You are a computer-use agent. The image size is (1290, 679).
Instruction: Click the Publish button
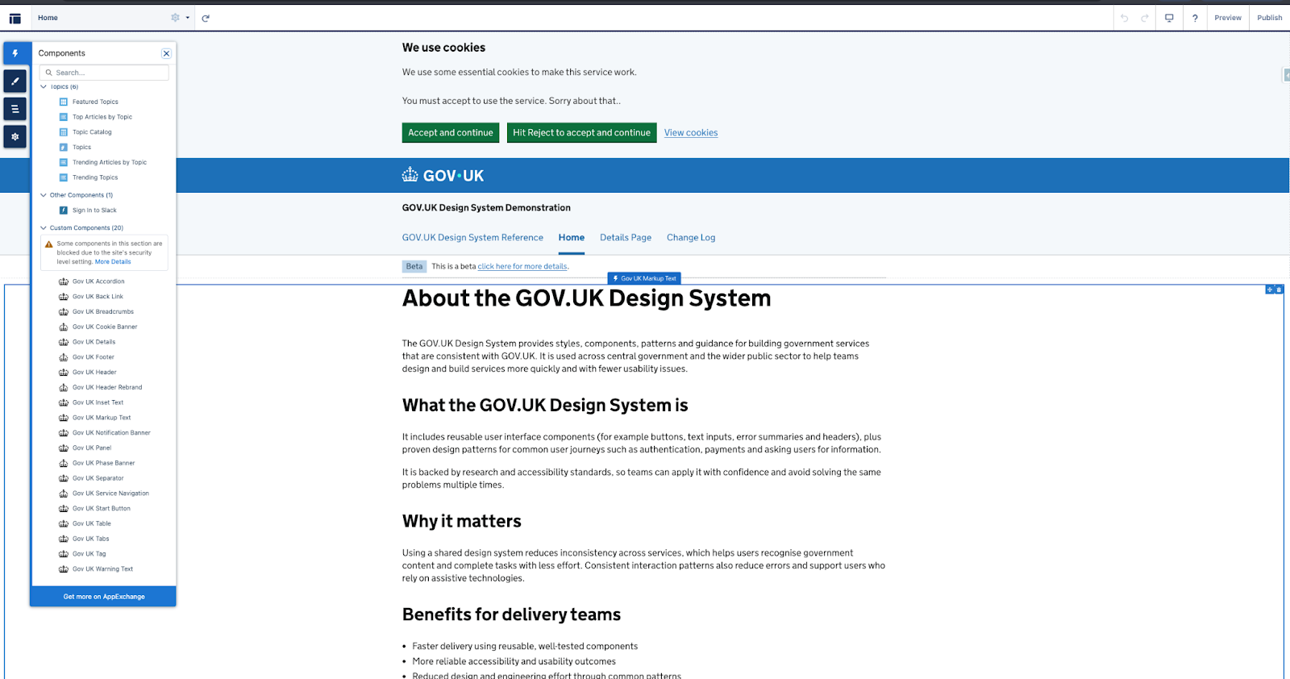pos(1269,18)
